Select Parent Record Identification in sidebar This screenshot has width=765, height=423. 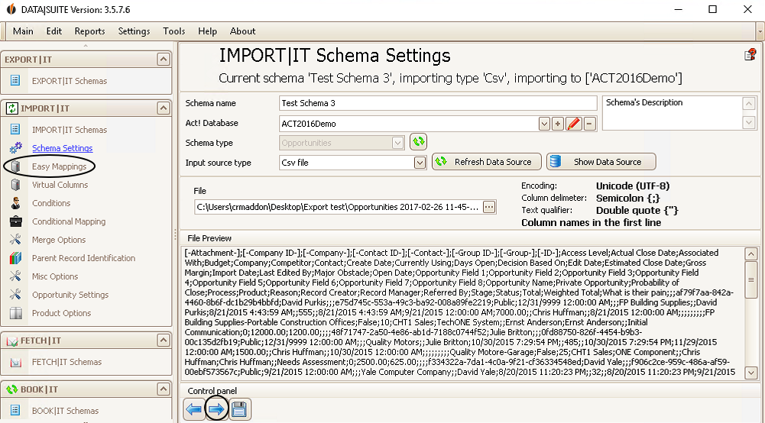pos(84,258)
